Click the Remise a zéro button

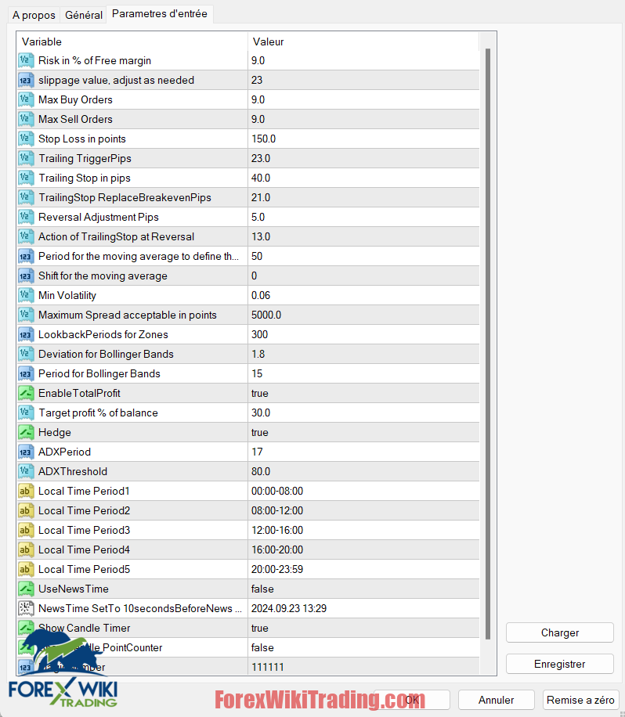(x=580, y=700)
